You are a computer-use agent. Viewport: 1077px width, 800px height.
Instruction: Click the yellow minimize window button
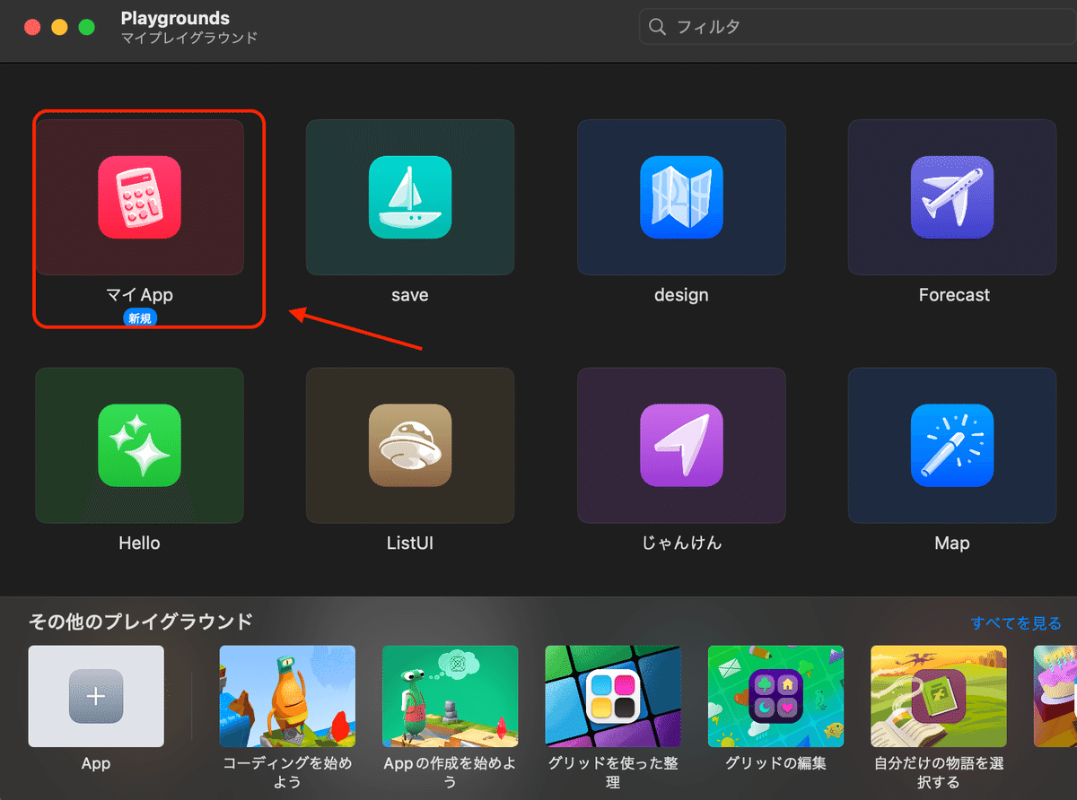(60, 27)
